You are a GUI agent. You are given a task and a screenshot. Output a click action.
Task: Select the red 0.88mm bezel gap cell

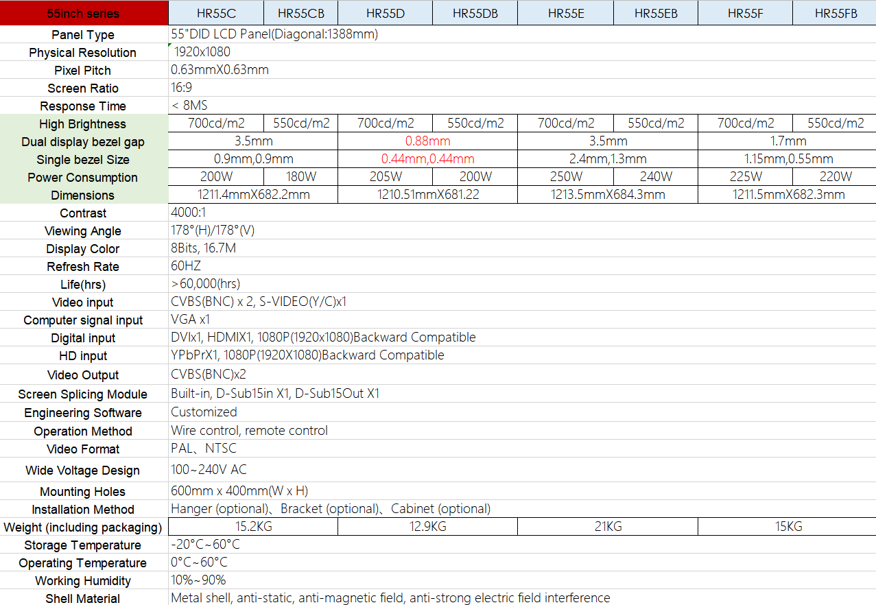tap(427, 141)
